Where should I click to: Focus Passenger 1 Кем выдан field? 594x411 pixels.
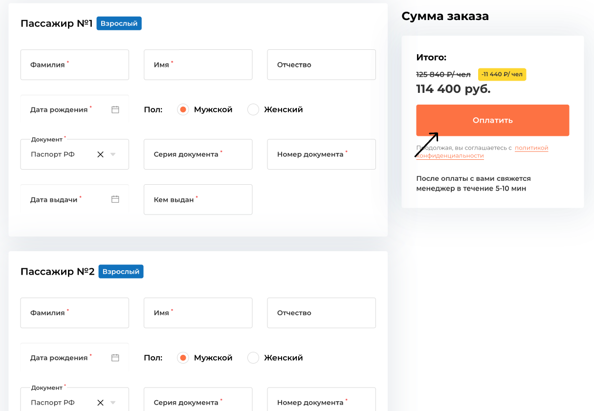pos(198,199)
